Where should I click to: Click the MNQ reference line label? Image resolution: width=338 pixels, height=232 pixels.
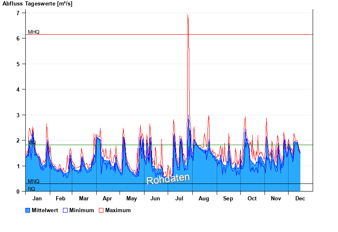(x=34, y=181)
